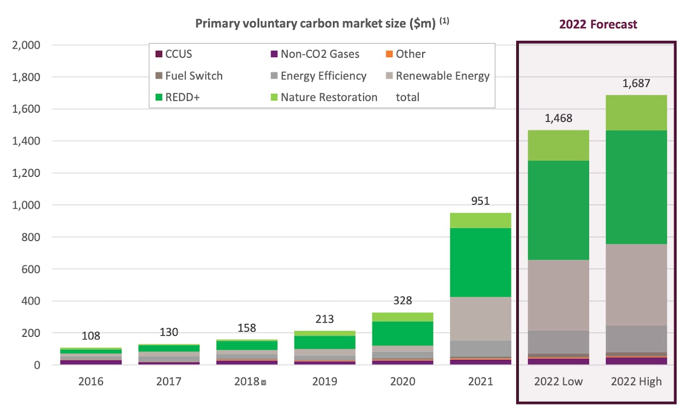687x416 pixels.
Task: Click the orange Other legend swatch
Action: click(389, 54)
